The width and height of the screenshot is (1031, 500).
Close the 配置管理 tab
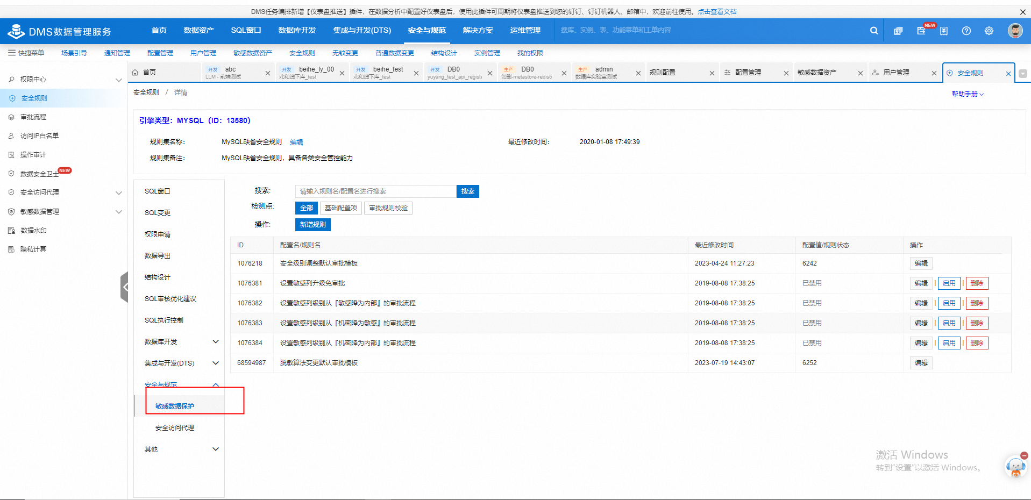click(786, 73)
